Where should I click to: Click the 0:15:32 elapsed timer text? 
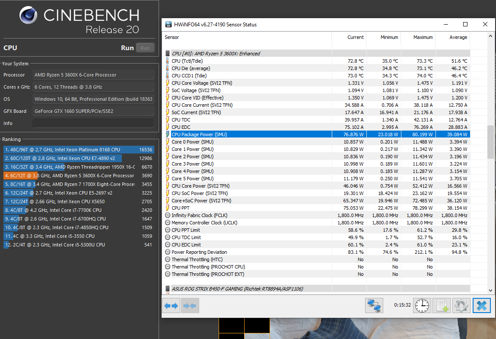(x=402, y=305)
